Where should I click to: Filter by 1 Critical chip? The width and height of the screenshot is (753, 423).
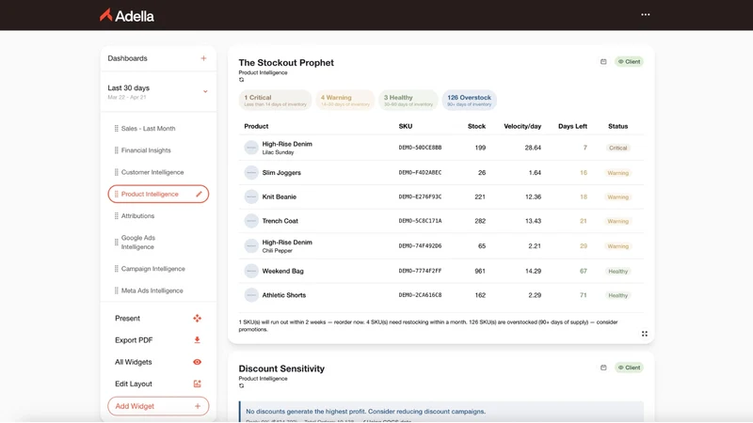click(x=275, y=100)
